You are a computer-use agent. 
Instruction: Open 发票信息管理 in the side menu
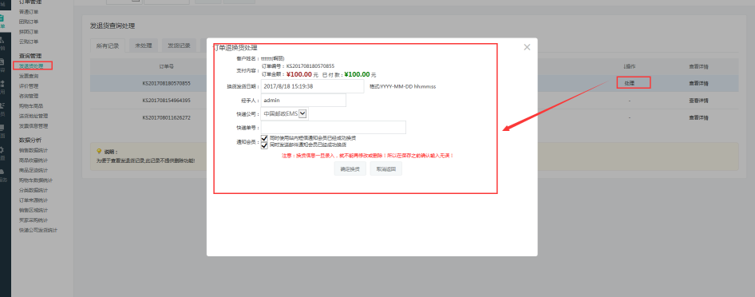coord(34,126)
